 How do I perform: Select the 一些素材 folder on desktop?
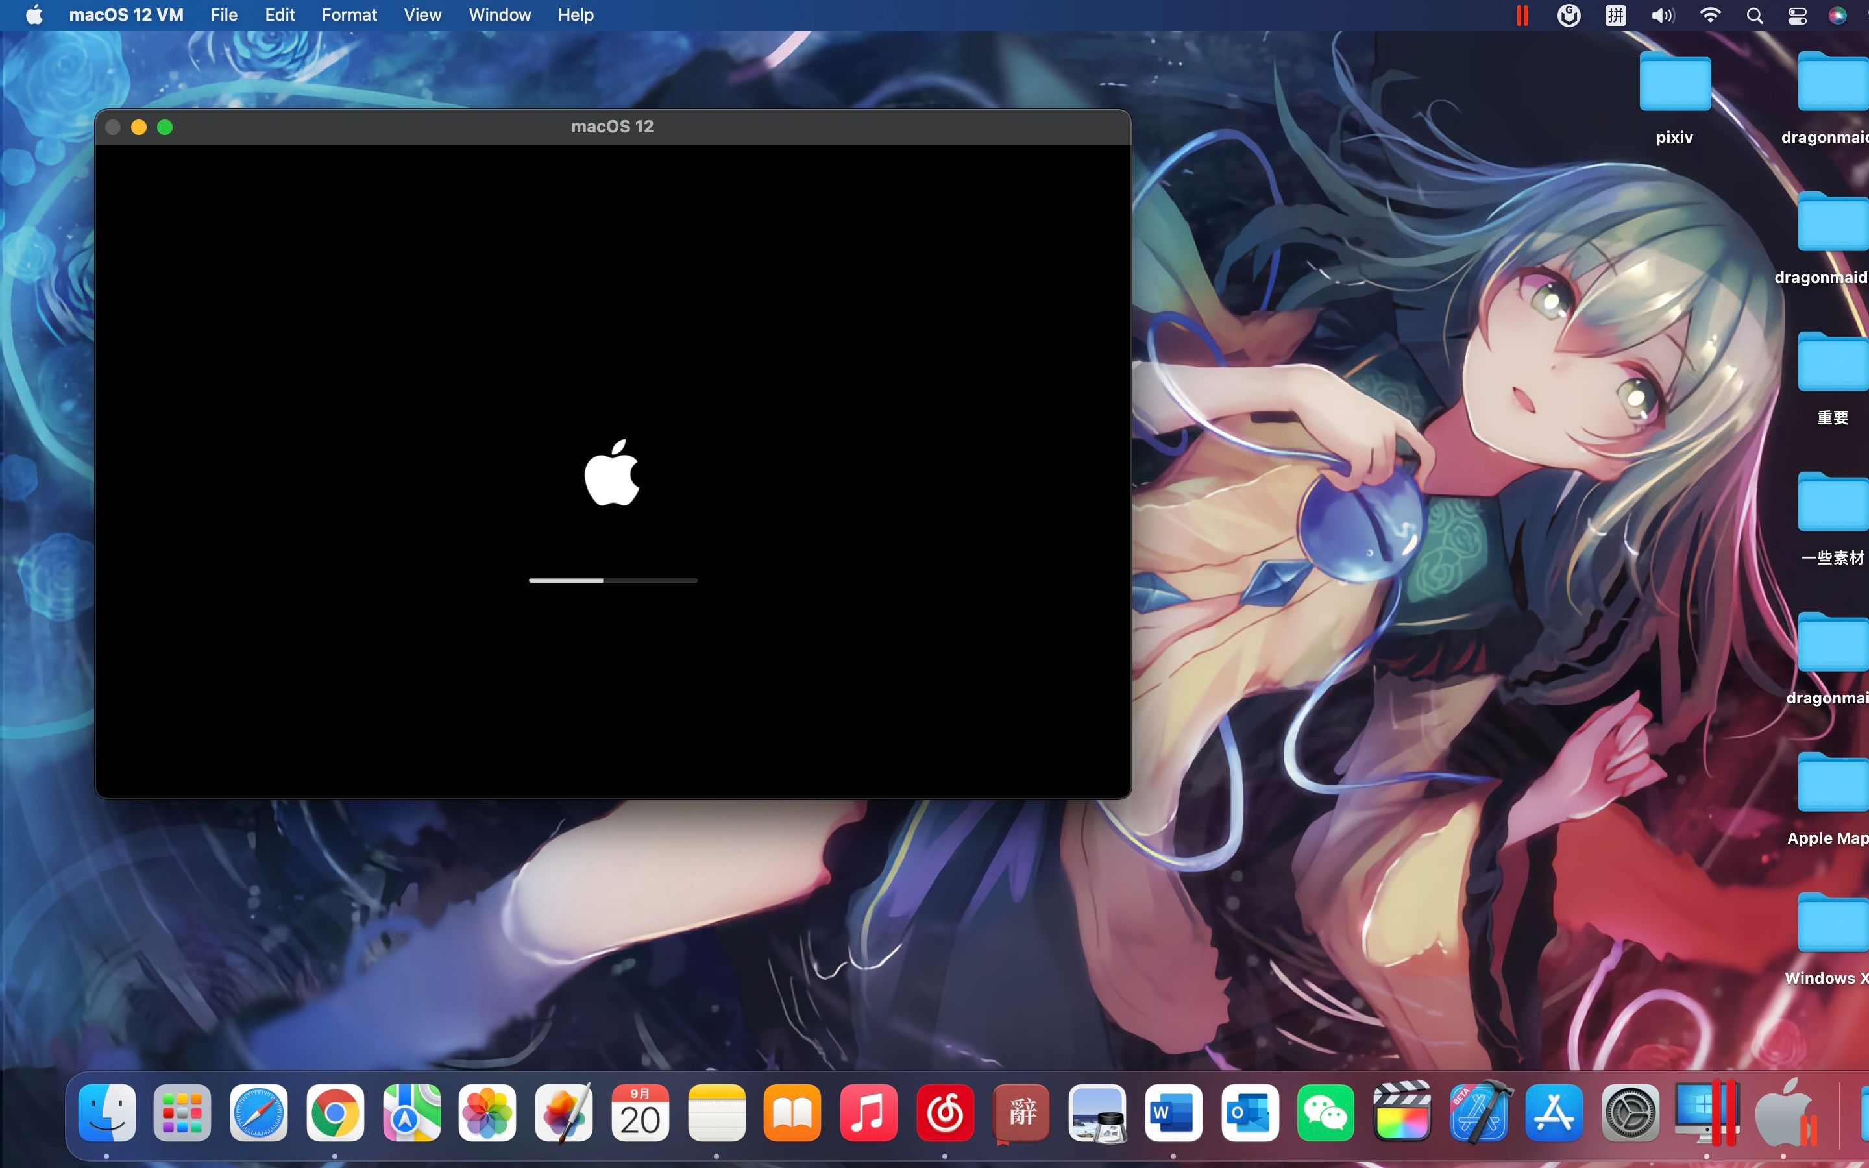(1833, 518)
